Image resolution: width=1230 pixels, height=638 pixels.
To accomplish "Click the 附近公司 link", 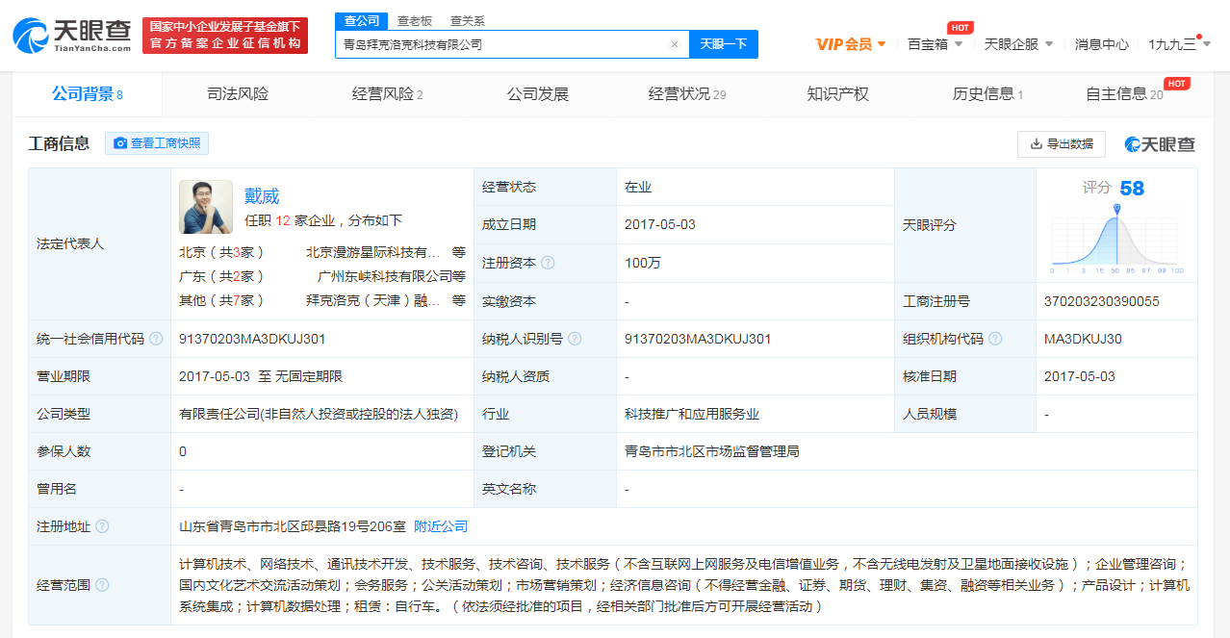I will 441,526.
